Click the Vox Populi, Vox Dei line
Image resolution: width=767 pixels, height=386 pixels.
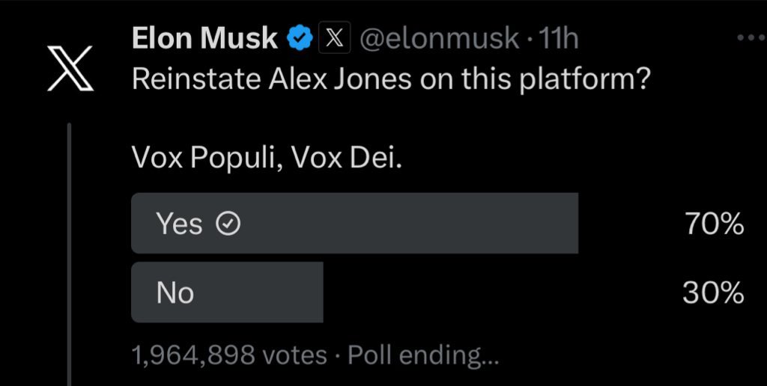click(x=267, y=159)
